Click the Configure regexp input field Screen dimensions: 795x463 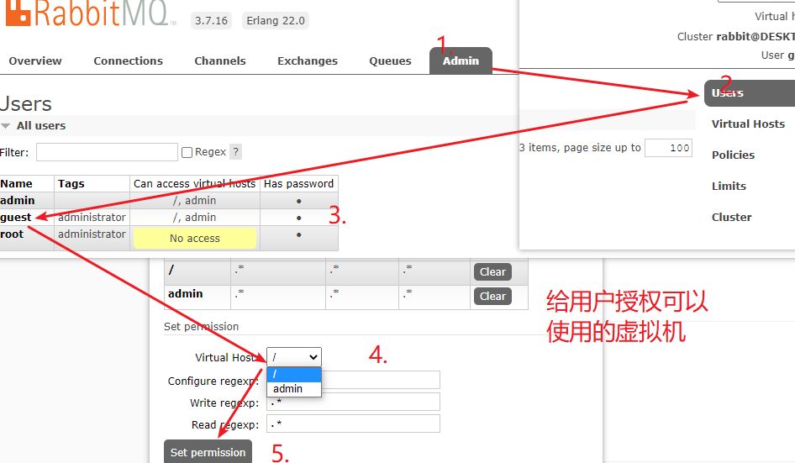(x=354, y=380)
